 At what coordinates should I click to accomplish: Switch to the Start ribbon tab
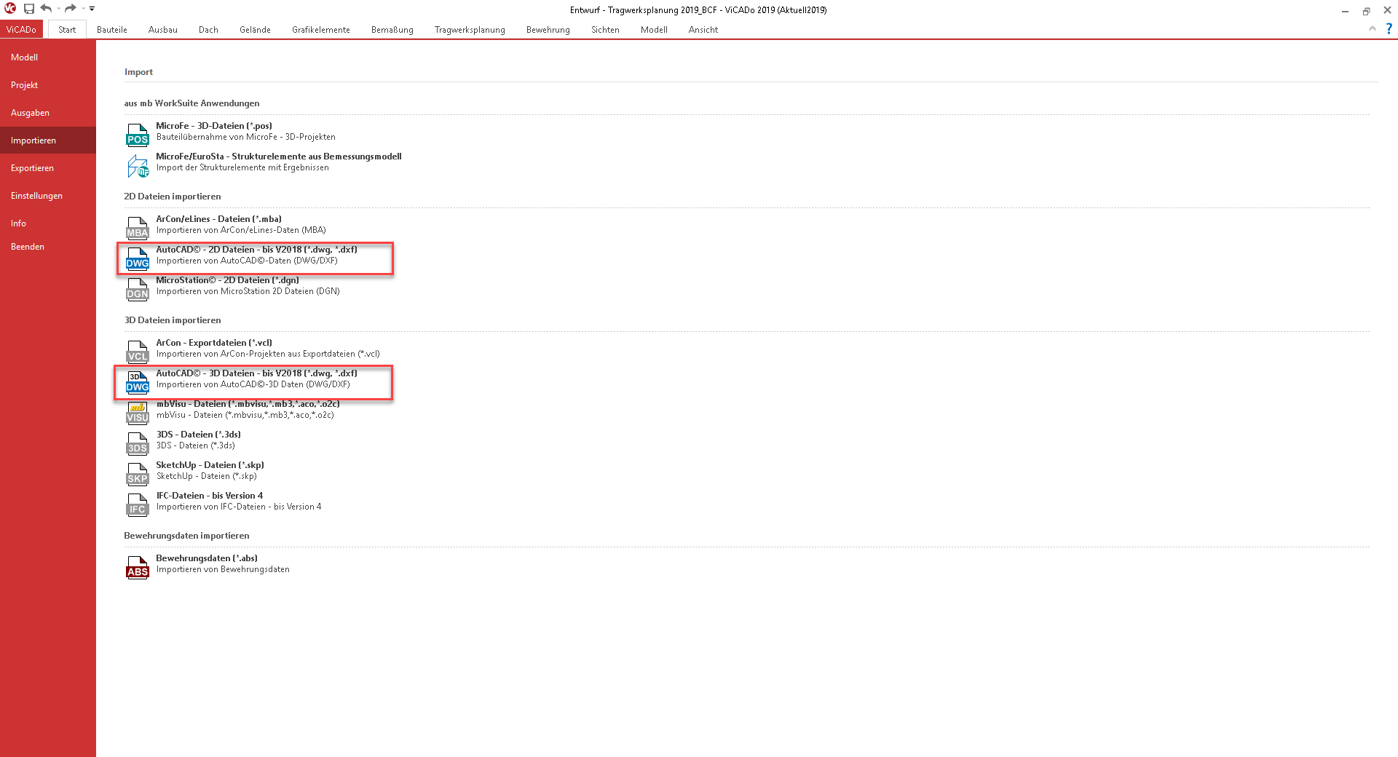click(67, 30)
